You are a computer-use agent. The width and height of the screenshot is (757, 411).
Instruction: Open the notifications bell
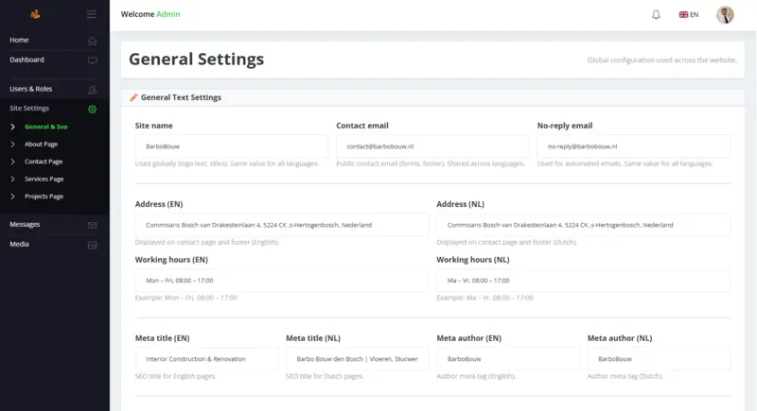pyautogui.click(x=656, y=14)
